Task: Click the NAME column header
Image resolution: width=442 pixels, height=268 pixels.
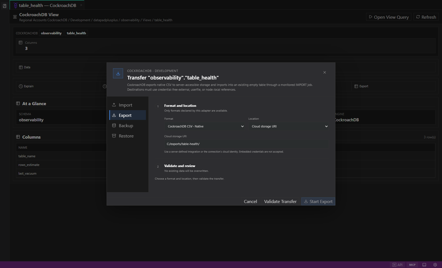Action: [23, 148]
